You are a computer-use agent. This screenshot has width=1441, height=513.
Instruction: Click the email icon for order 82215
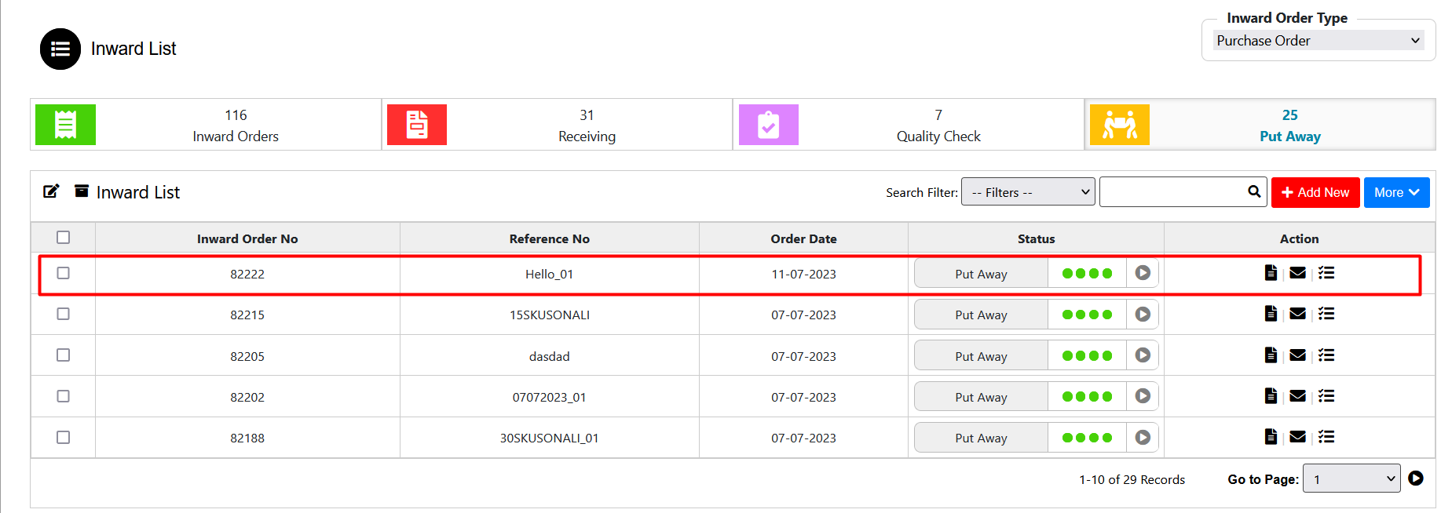1298,314
